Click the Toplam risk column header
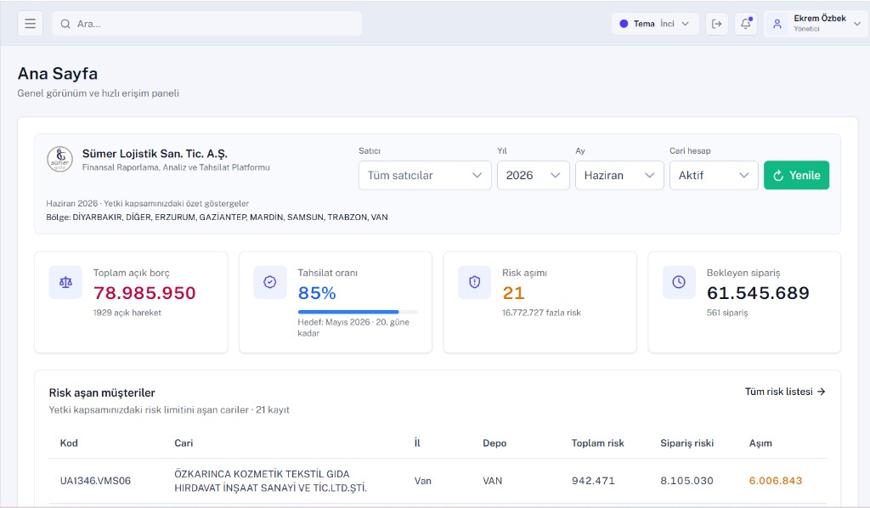Image resolution: width=870 pixels, height=508 pixels. pos(597,443)
